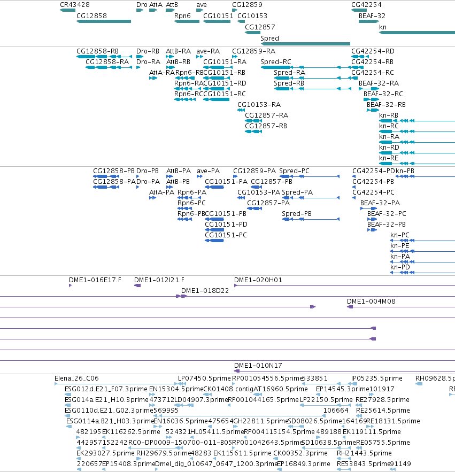Screen dimensions: 455x472
Task: Click BAC clone DME1-004M08
Action: (x=371, y=301)
